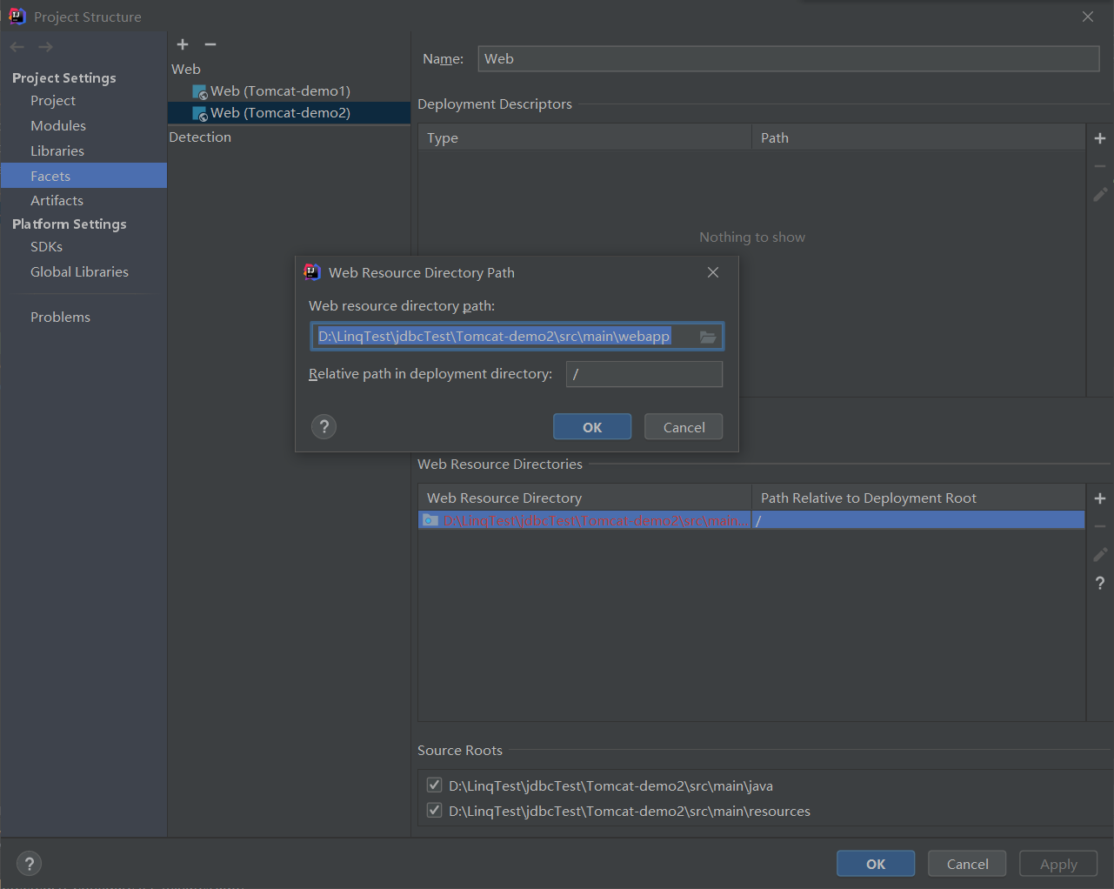The image size is (1114, 889).
Task: Open the Modules settings section
Action: coord(58,125)
